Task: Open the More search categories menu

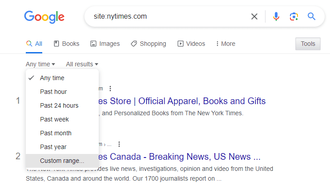Action: coord(225,44)
